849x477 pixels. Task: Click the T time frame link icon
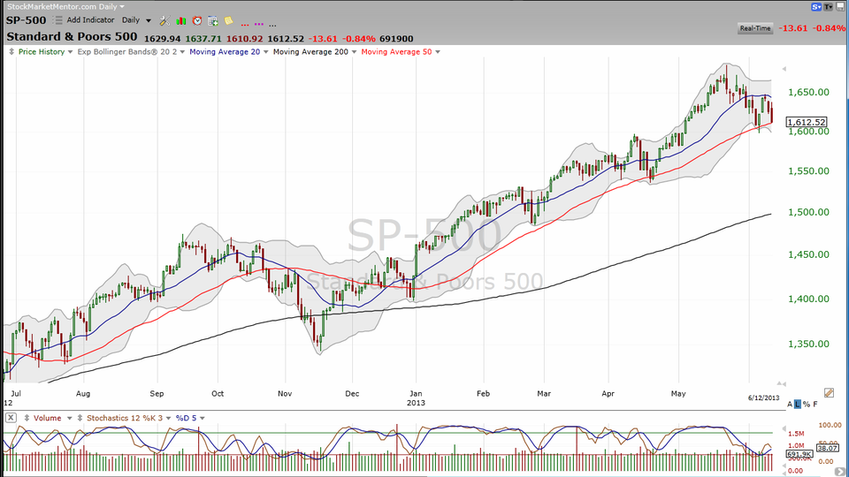[830, 7]
